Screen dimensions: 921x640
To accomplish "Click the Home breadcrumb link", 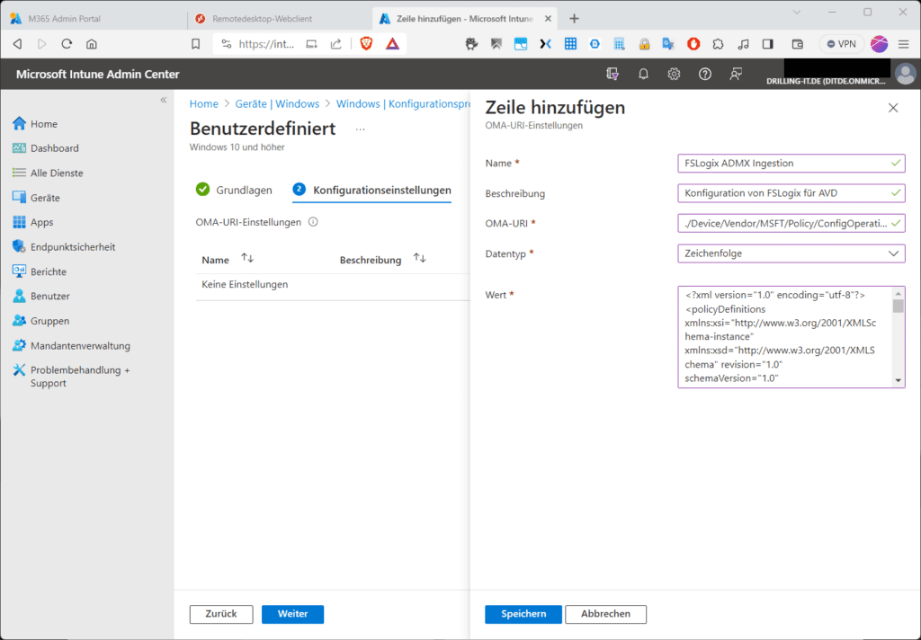I will click(204, 104).
